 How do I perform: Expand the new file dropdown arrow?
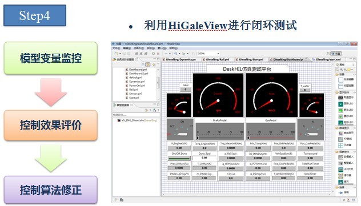(x=120, y=54)
